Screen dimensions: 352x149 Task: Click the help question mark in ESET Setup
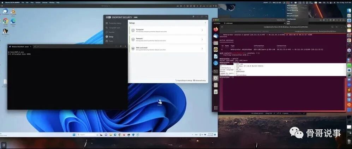click(205, 23)
